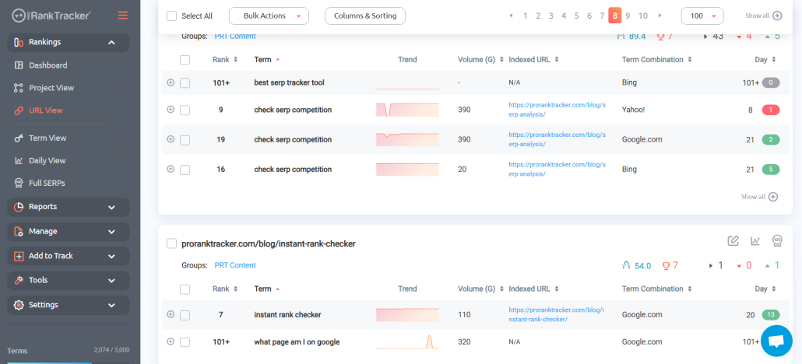Go to page 1 in pagination
The image size is (802, 364).
(526, 16)
